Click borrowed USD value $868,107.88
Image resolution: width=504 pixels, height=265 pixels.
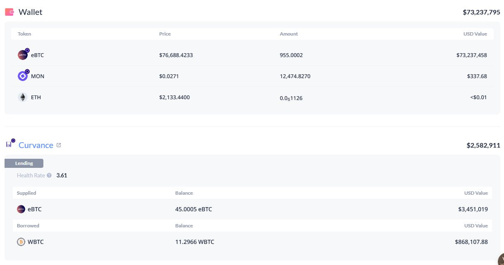[471, 242]
